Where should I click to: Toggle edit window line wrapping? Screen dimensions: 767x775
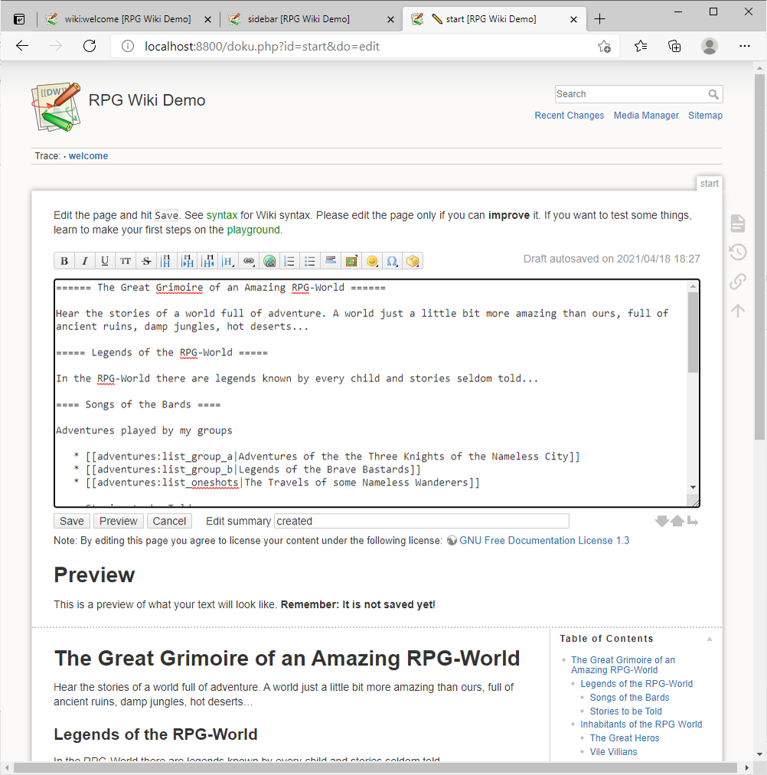pos(693,521)
